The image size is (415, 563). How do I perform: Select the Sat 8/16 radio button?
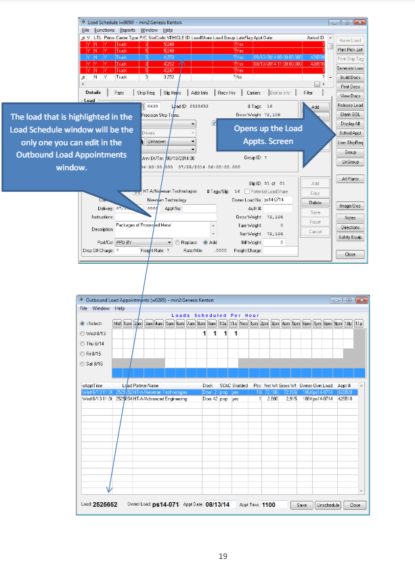pos(83,364)
